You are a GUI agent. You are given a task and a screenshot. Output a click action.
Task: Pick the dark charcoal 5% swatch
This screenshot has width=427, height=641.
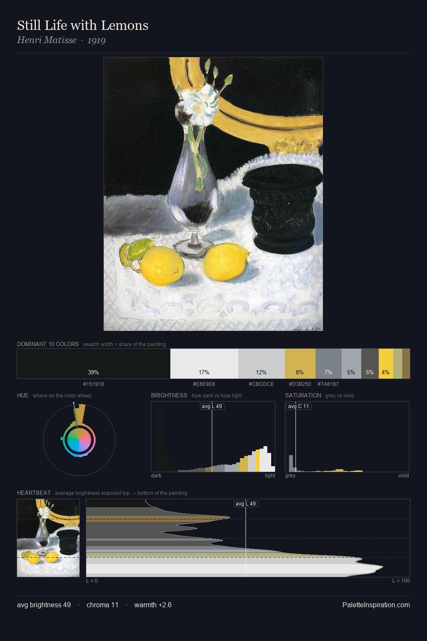coord(370,364)
